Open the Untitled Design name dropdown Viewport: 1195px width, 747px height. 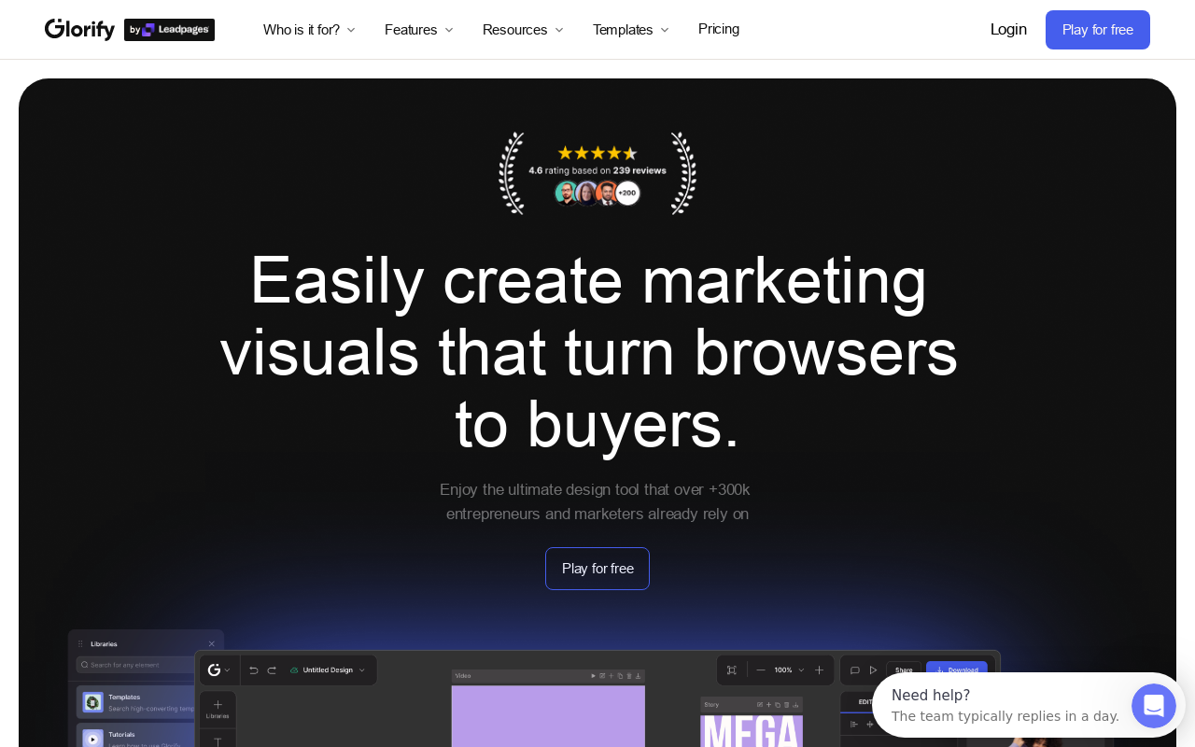328,669
